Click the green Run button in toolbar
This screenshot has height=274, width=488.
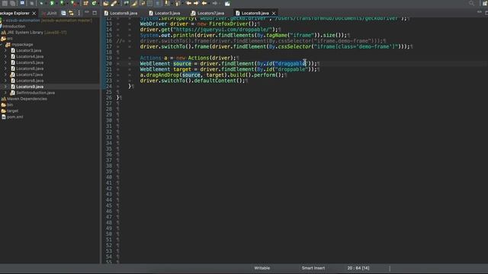click(x=52, y=3)
